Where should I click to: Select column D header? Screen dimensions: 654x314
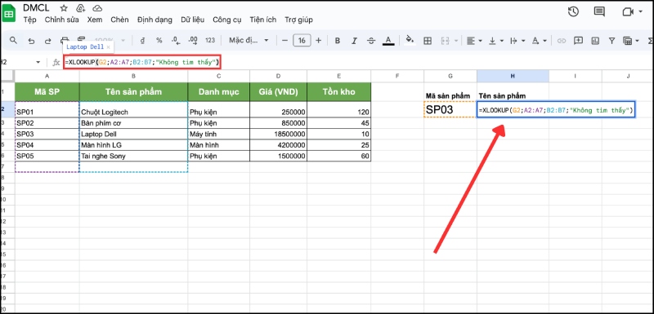(278, 76)
